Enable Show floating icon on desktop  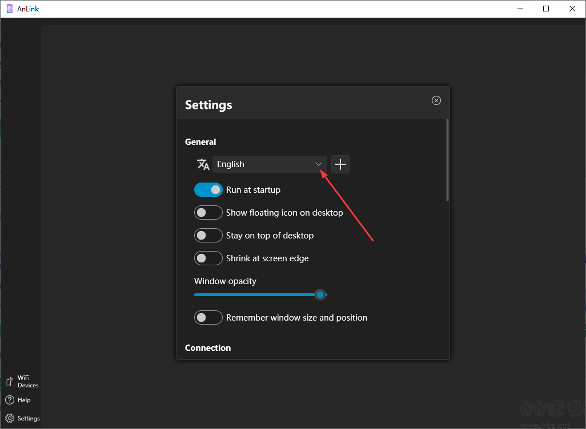208,213
